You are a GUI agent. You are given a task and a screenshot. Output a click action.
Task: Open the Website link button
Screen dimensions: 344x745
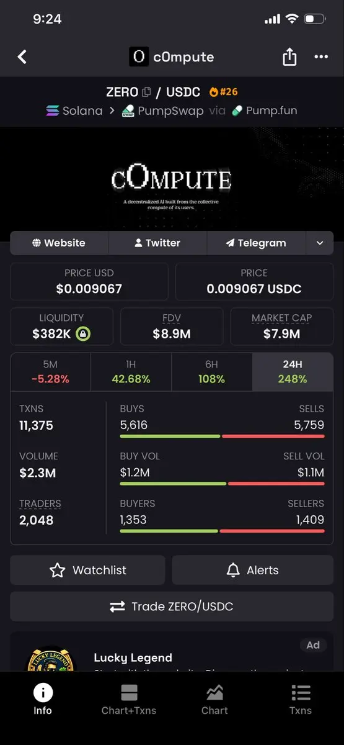click(59, 243)
